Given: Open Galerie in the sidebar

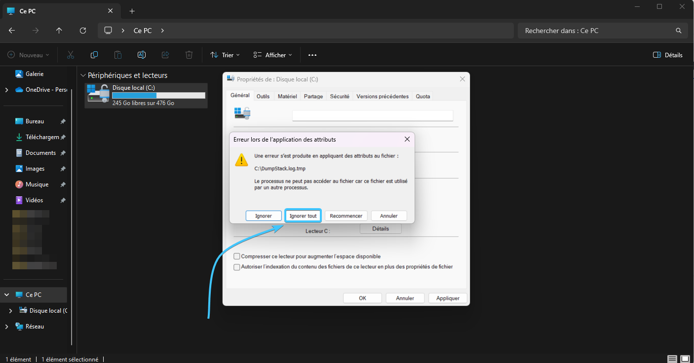Looking at the screenshot, I should pos(35,74).
